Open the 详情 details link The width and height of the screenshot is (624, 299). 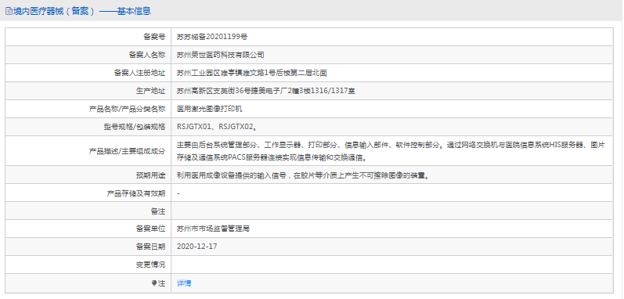[184, 283]
